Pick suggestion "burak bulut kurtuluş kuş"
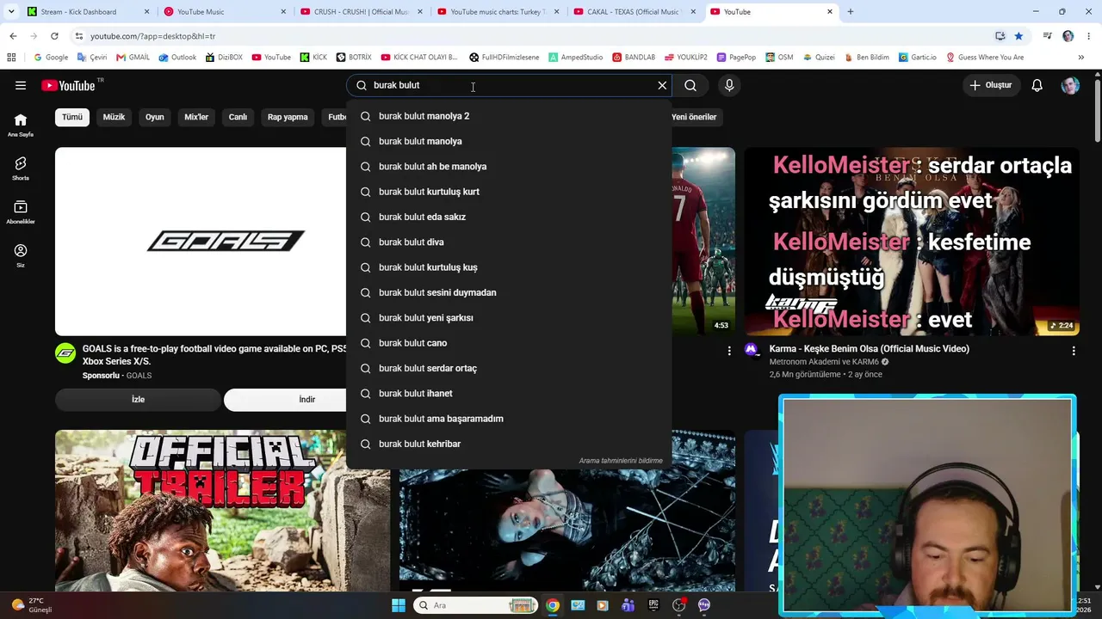 point(509,267)
